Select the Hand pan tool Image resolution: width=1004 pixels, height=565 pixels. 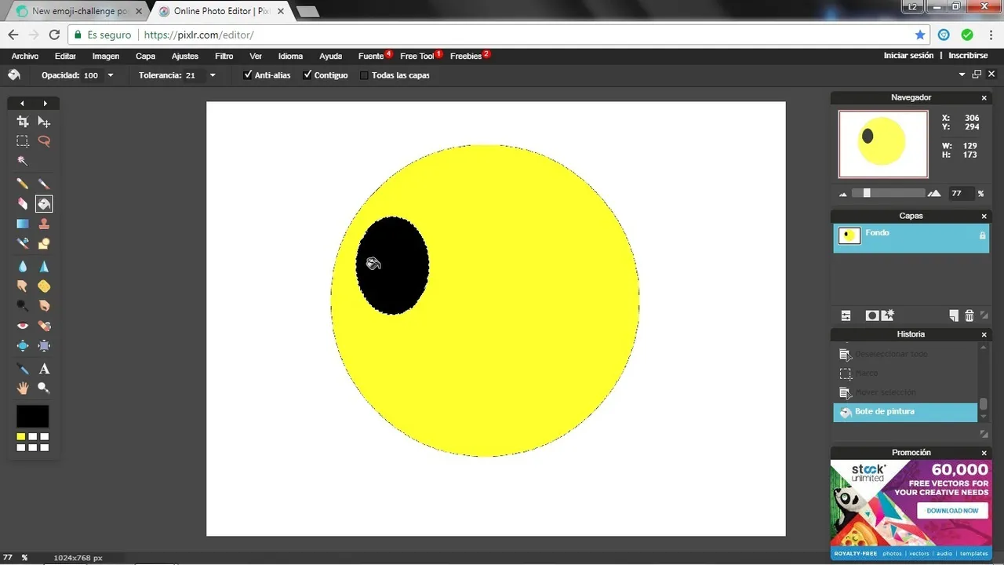23,388
